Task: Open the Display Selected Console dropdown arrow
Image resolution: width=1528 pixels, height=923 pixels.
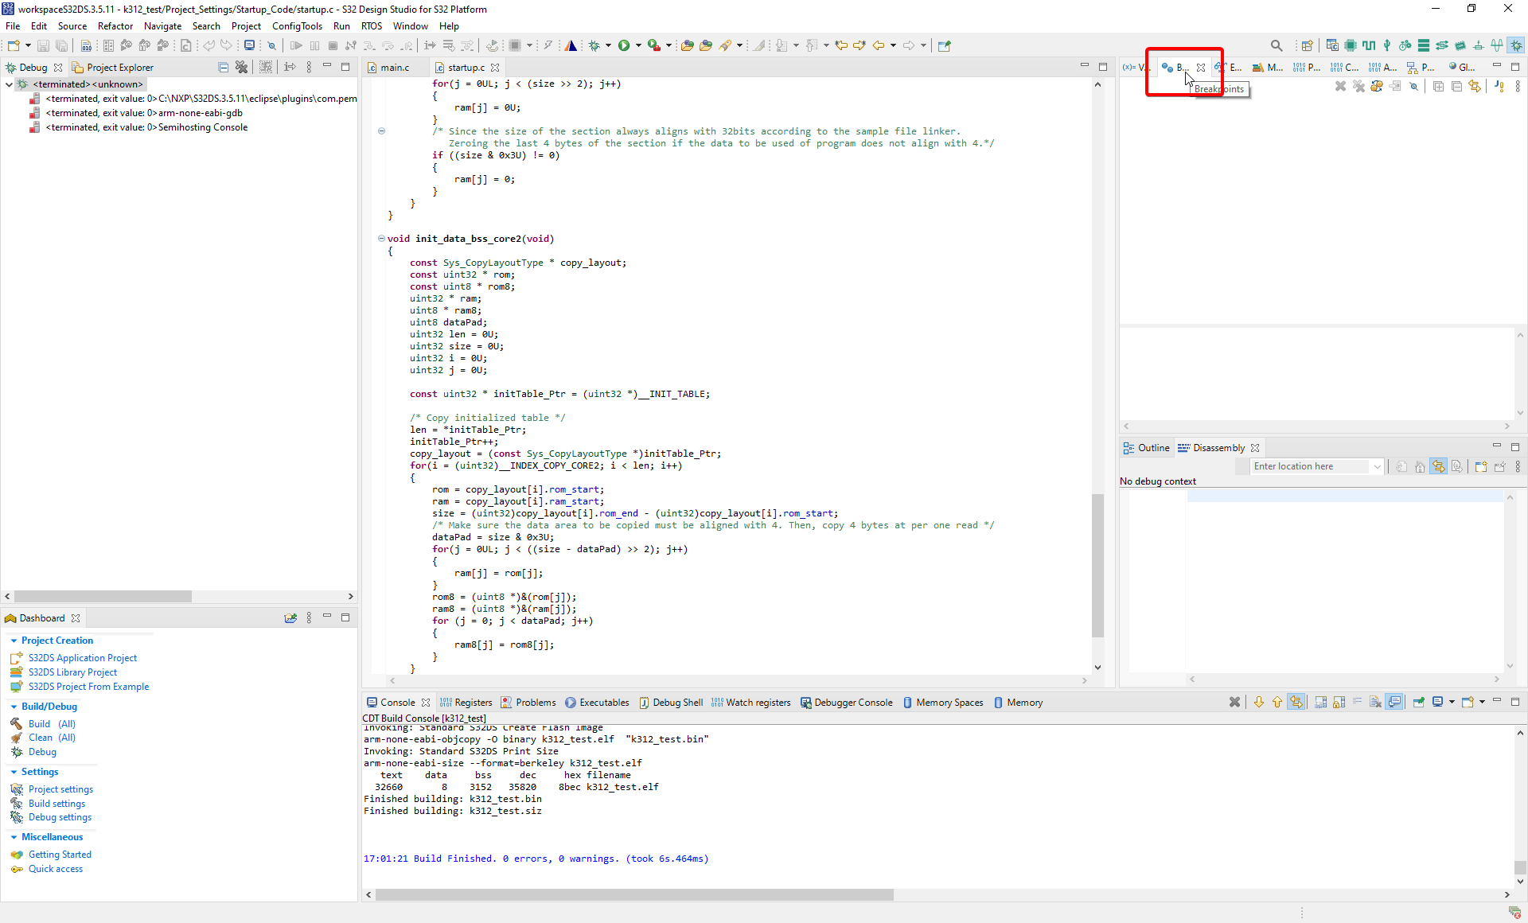Action: click(1452, 702)
